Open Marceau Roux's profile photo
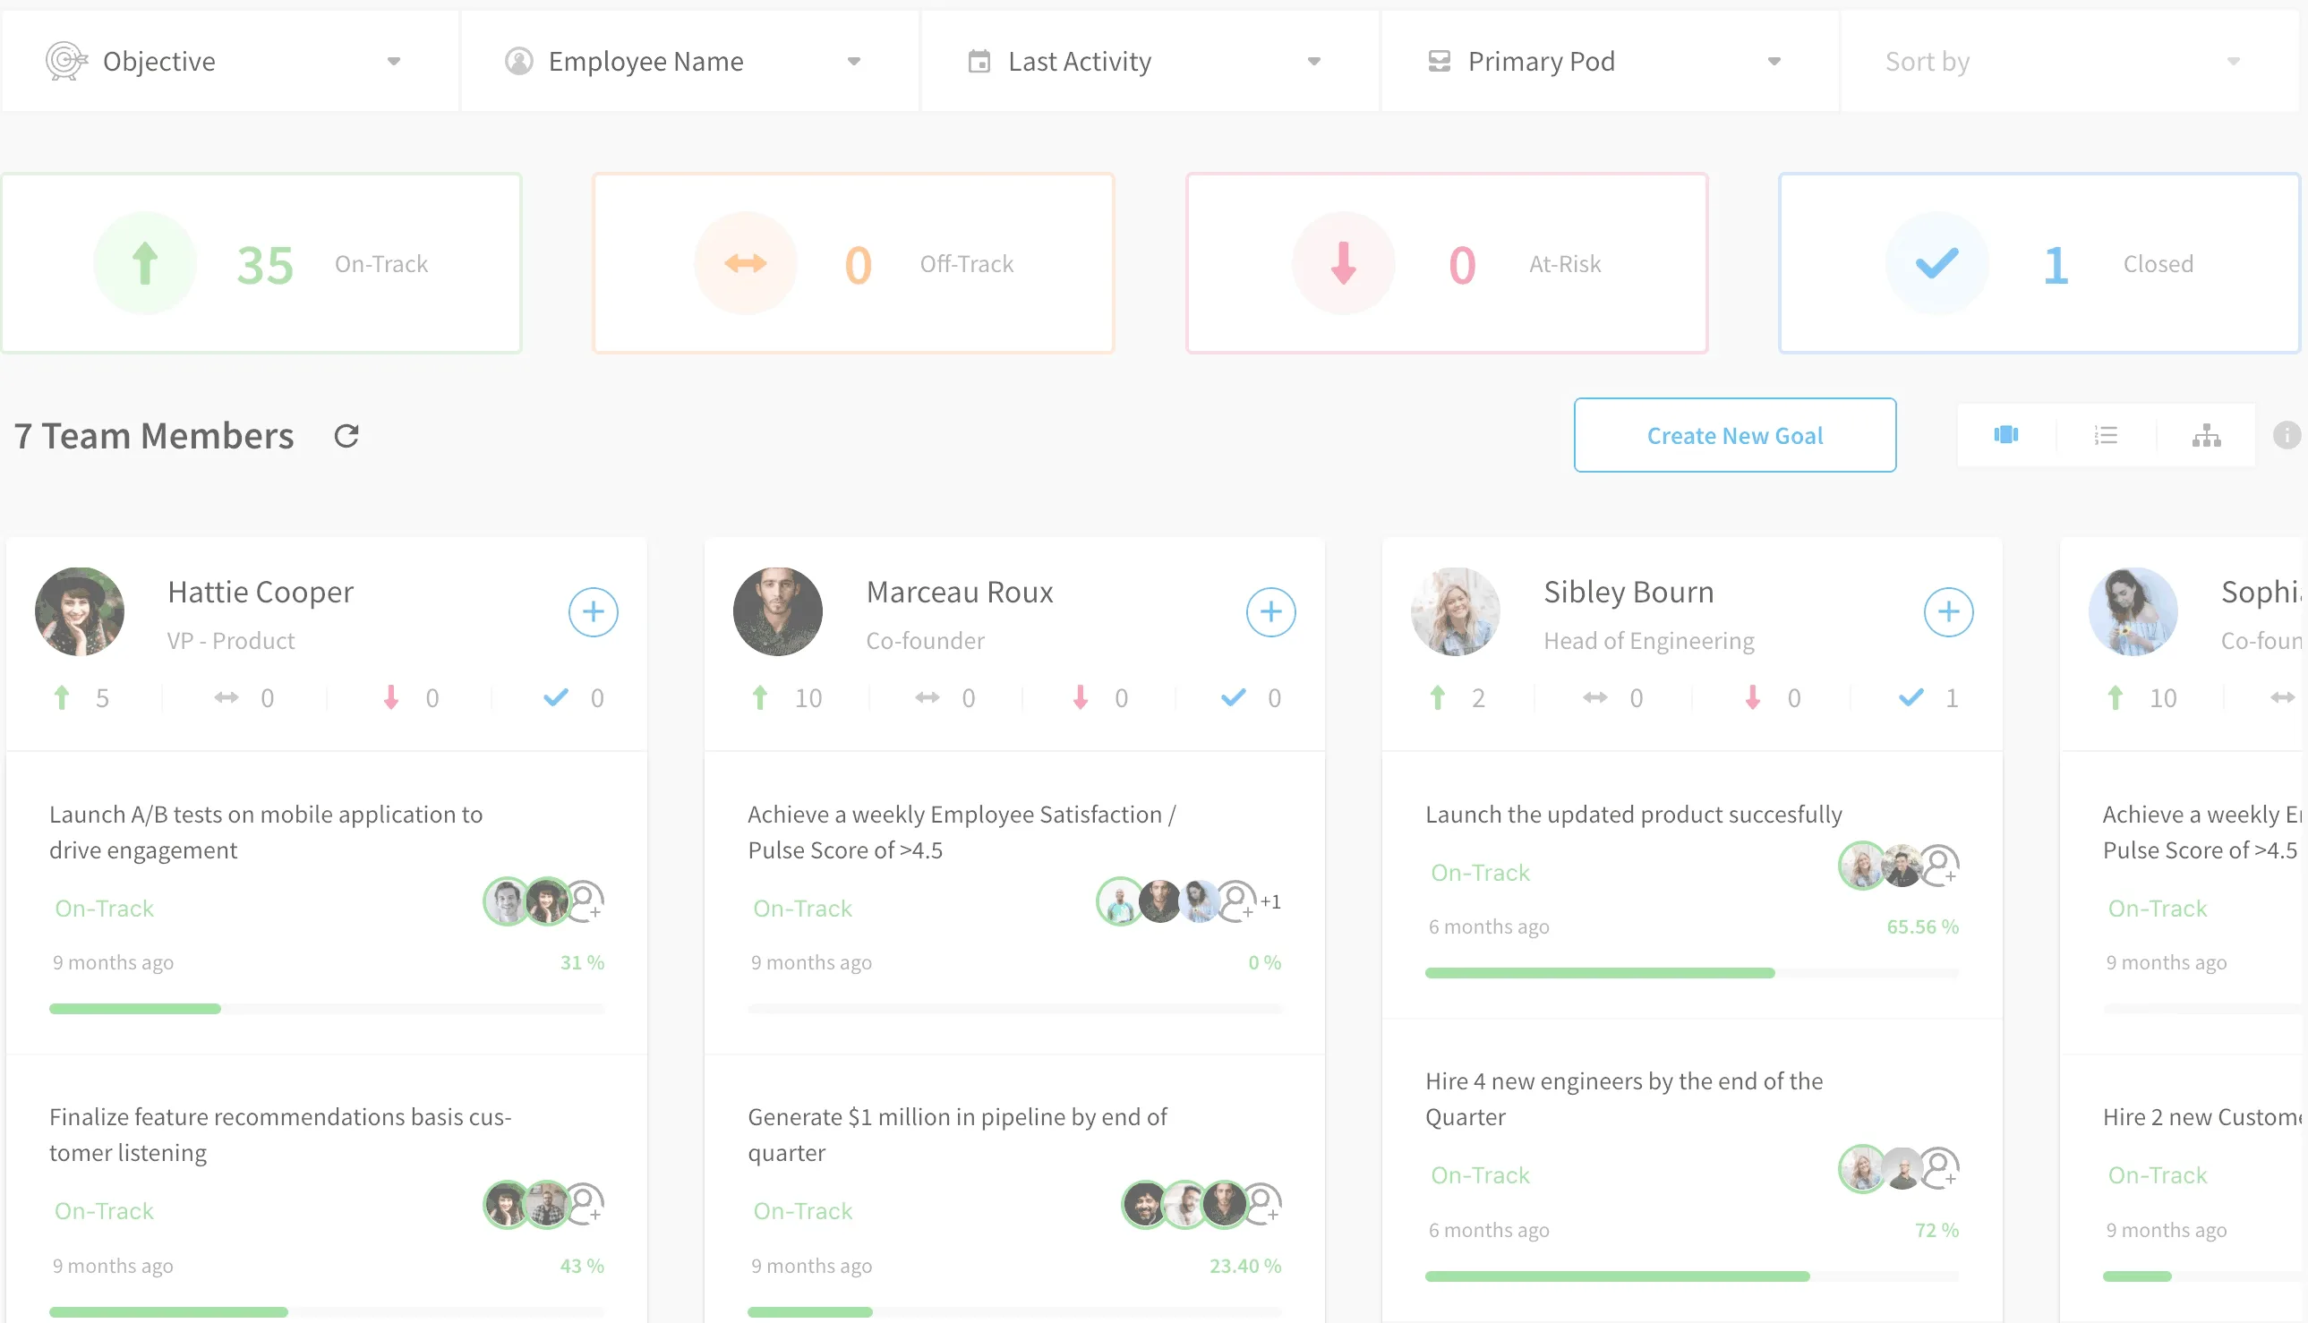 778,611
